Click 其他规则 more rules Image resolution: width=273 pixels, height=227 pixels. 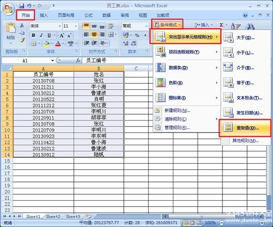[x=246, y=141]
